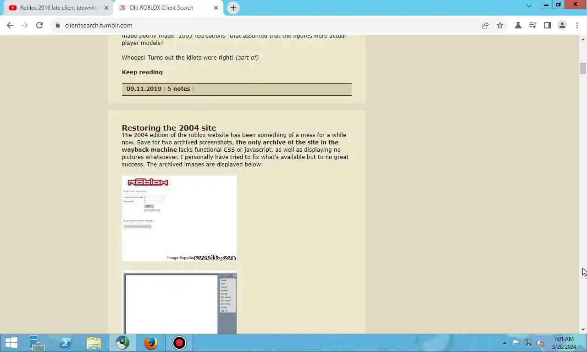Close the Roblox 2016 late client tab

tap(106, 8)
